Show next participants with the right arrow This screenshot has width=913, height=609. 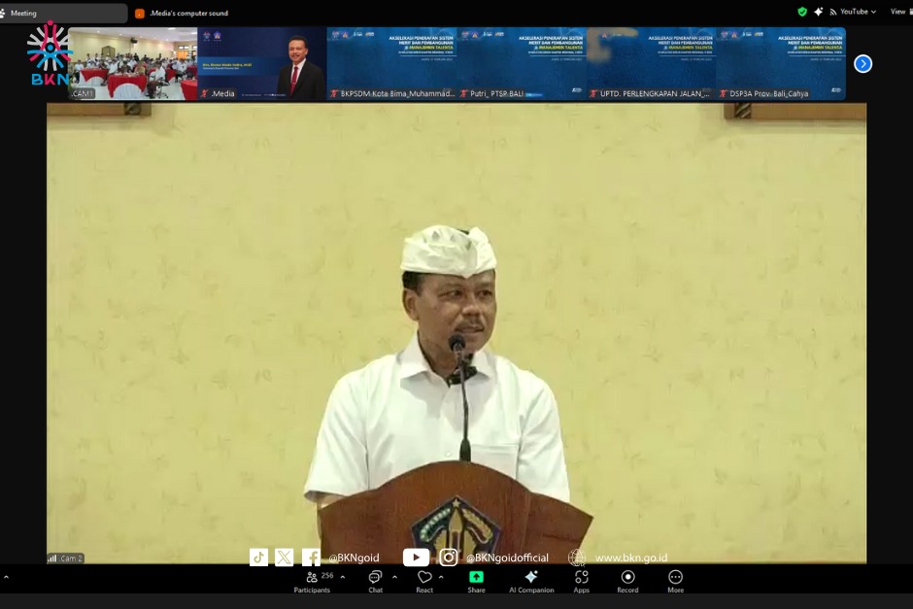point(862,64)
